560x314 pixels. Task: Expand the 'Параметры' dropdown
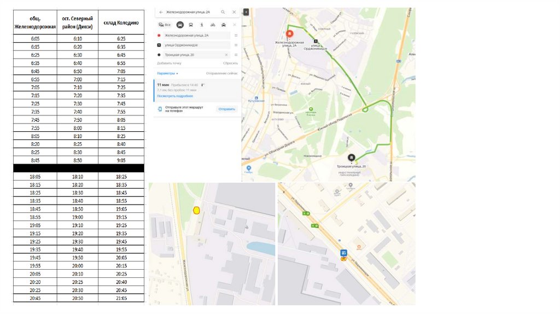click(x=167, y=74)
